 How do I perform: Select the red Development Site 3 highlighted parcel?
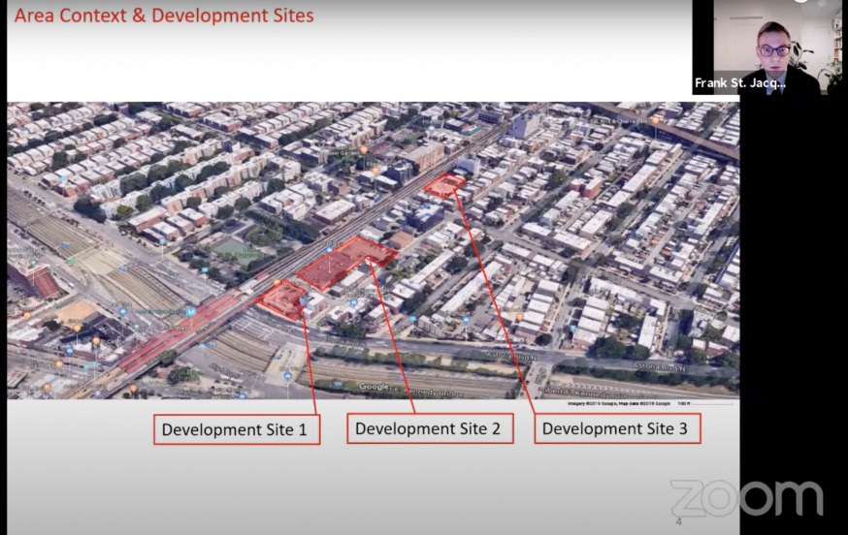[x=446, y=185]
